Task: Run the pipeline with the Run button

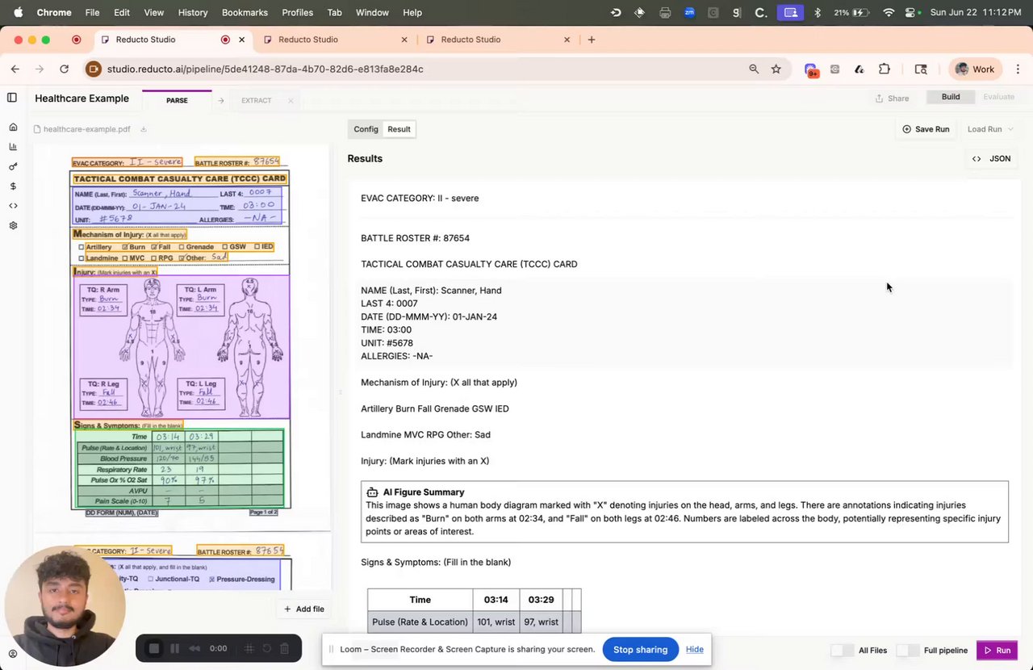Action: 996,651
